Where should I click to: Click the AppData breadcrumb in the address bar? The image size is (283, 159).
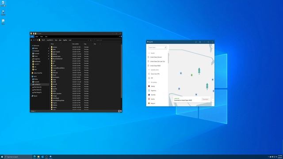[x=65, y=40]
